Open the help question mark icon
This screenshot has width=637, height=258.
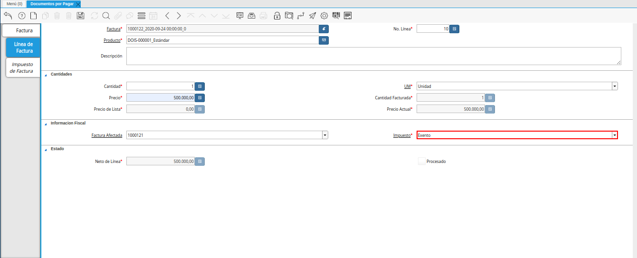click(x=21, y=16)
